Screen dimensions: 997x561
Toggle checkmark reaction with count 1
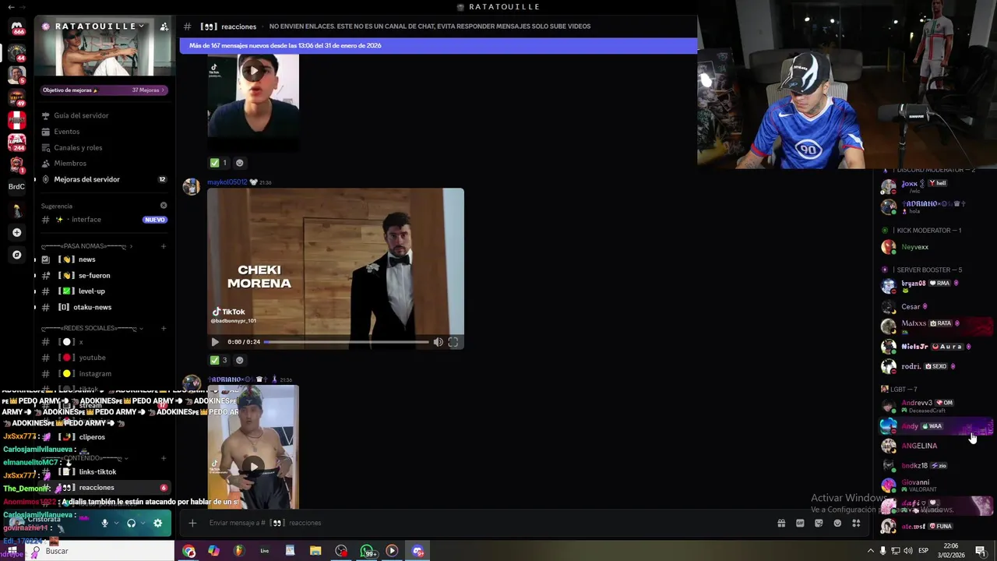pos(218,163)
